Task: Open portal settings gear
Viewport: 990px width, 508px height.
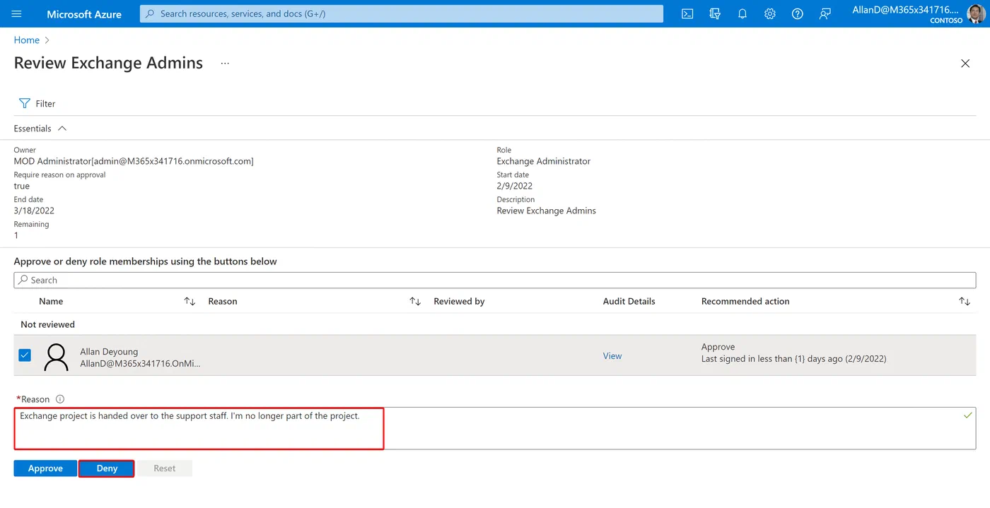Action: point(770,14)
